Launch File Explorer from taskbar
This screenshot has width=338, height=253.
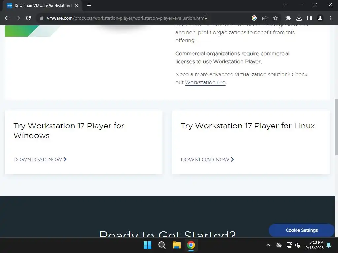[177, 245]
